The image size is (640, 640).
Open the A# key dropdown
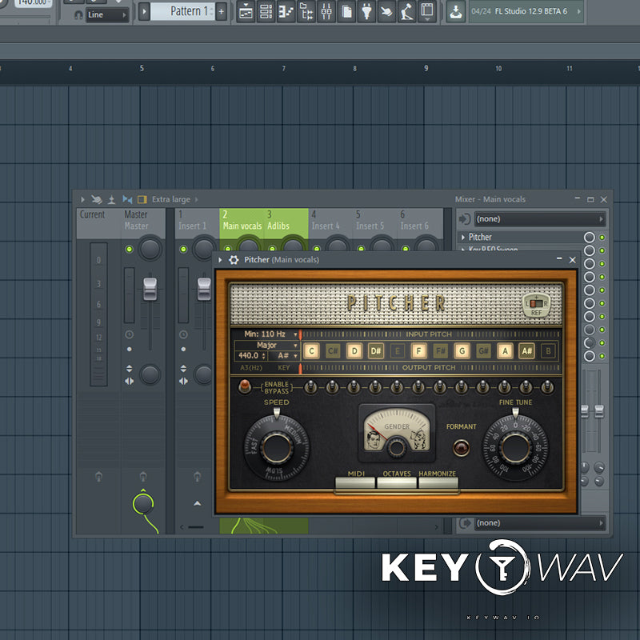click(284, 356)
